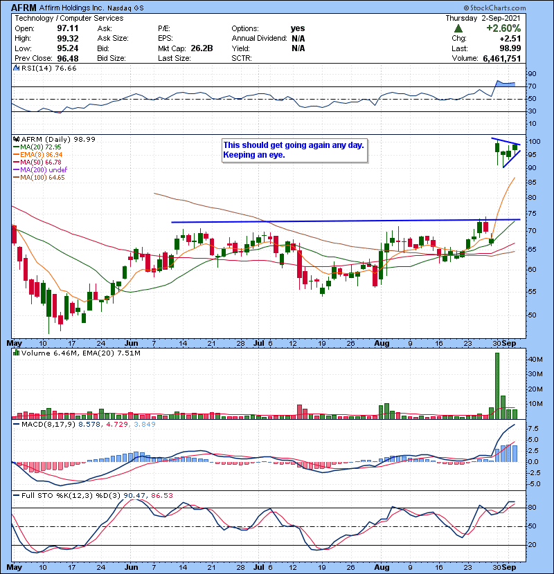Click the Low value 95.24
This screenshot has width=554, height=574.
click(67, 48)
